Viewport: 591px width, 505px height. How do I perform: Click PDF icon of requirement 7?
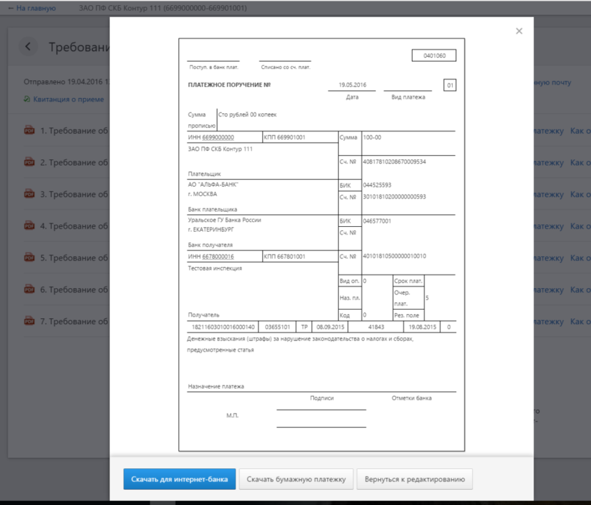(29, 322)
